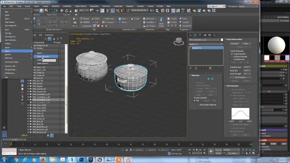Screen dimensions: 290x163
Task: Open the Modifier List dropdown
Action: (x=206, y=44)
